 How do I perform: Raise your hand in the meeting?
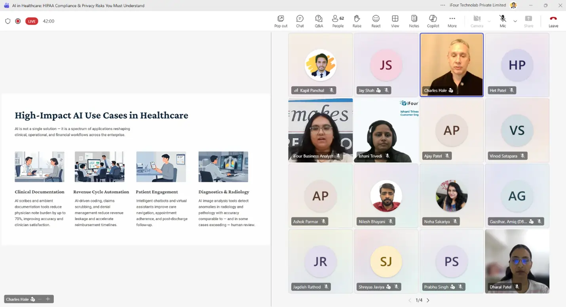(x=357, y=21)
